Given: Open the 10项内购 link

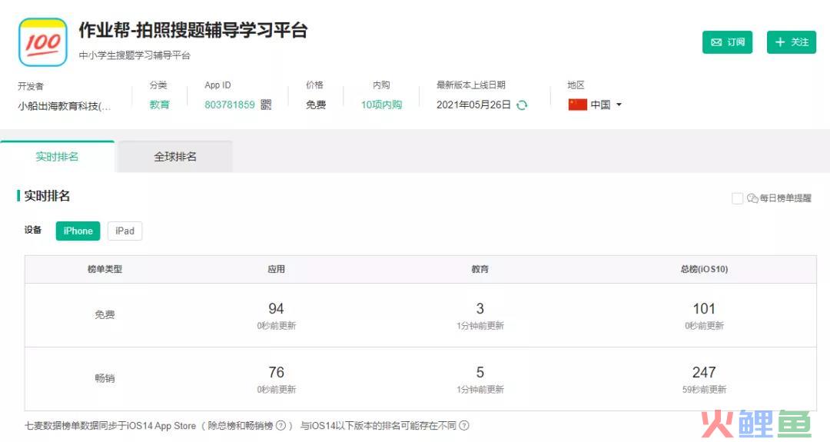Looking at the screenshot, I should click(381, 105).
